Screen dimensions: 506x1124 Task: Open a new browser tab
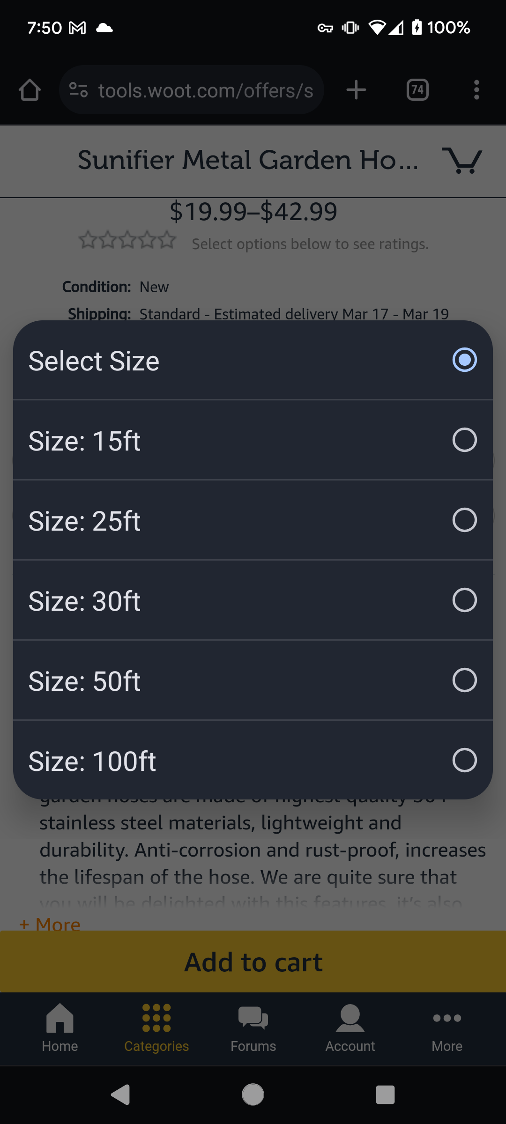356,90
